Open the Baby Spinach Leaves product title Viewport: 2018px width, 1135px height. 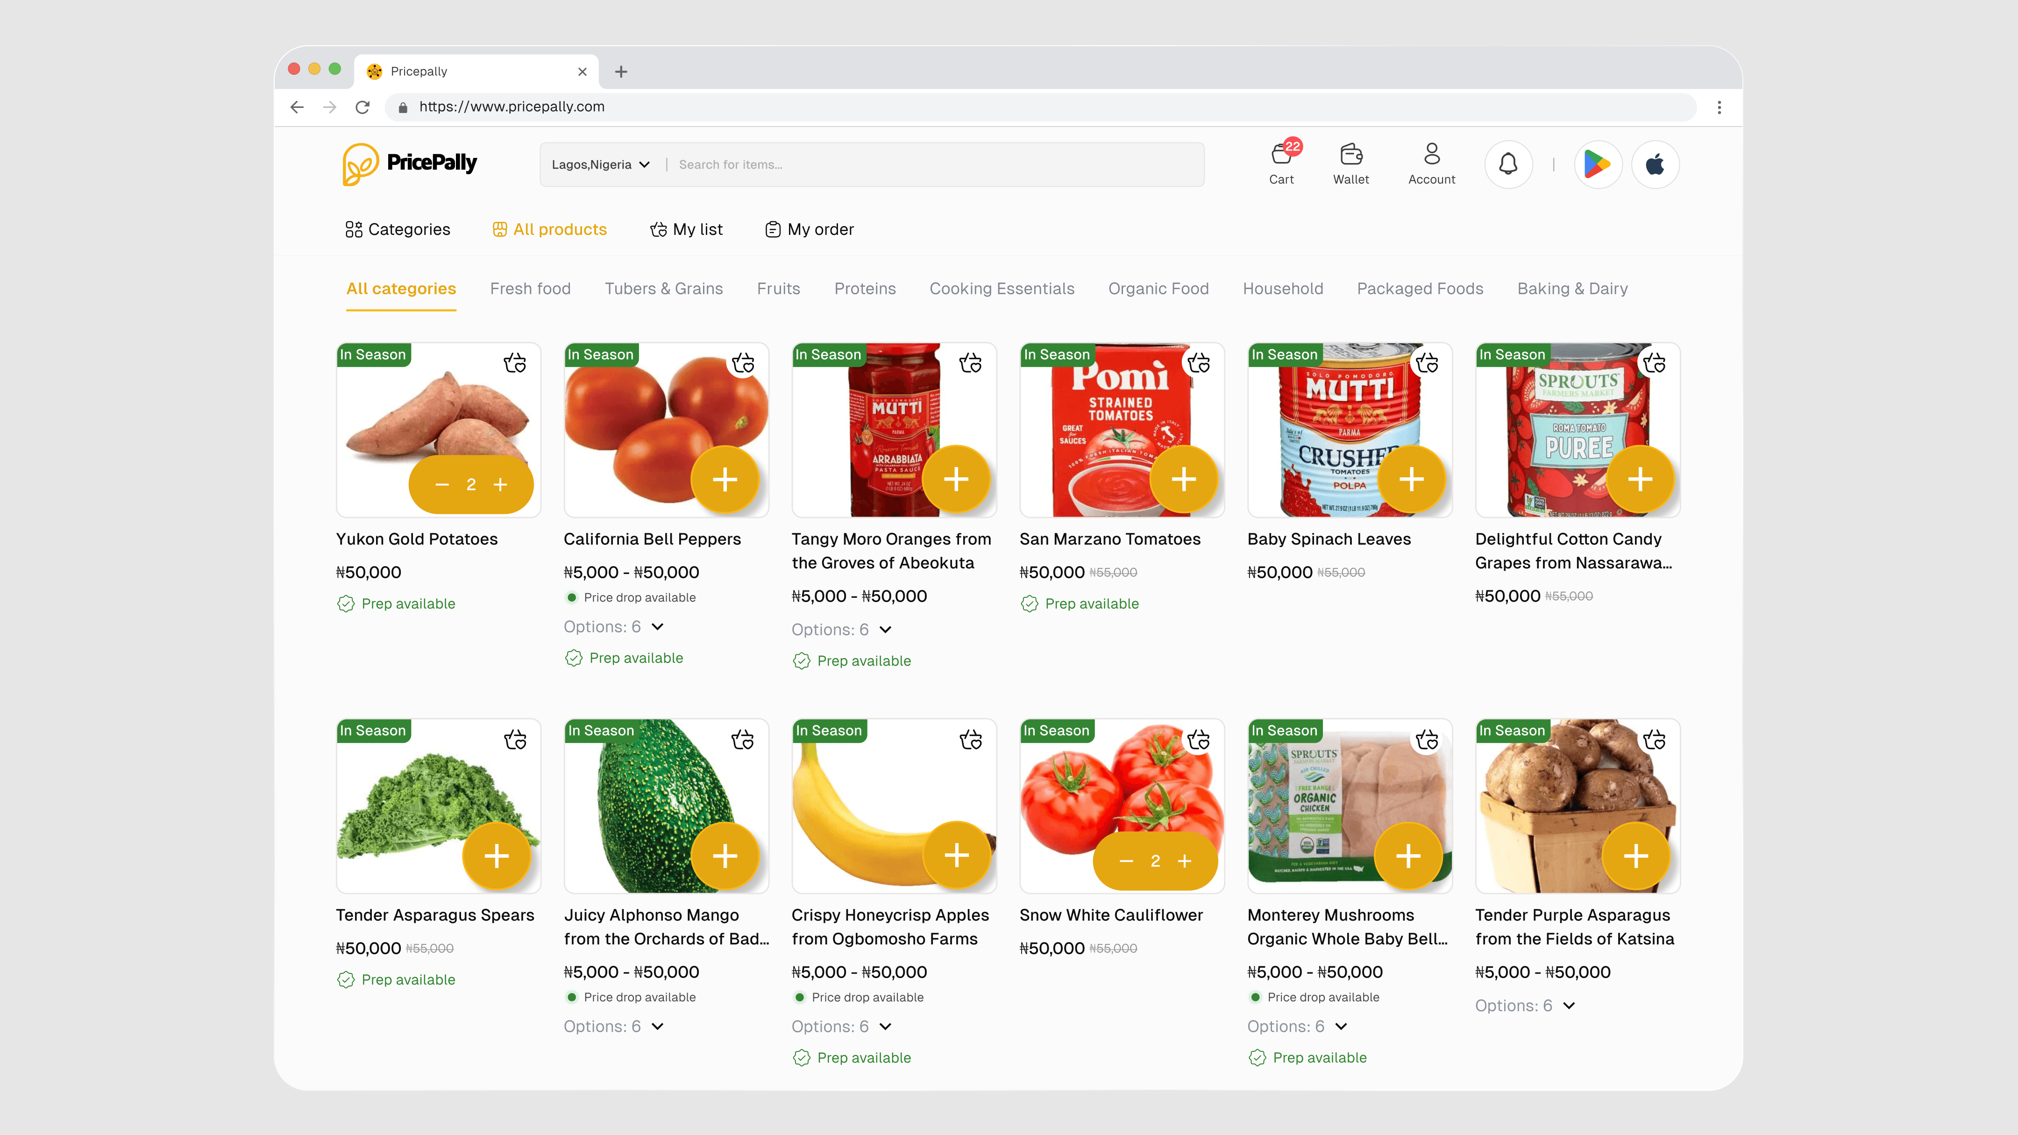coord(1329,539)
